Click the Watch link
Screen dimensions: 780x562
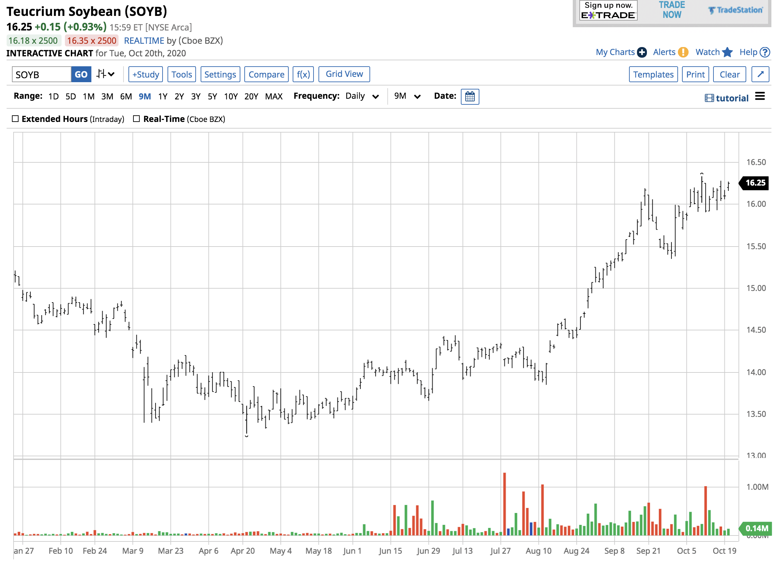(x=707, y=52)
